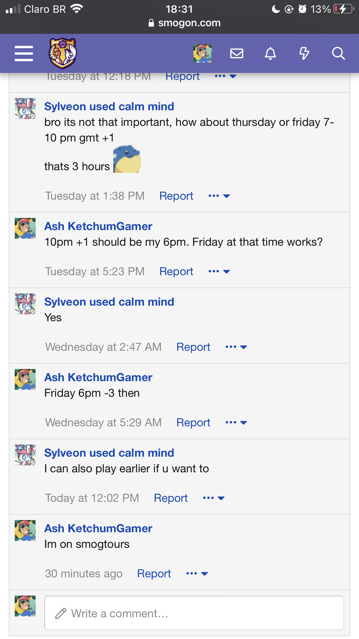This screenshot has width=359, height=639.
Task: Open the What's New lightning icon
Action: [x=304, y=54]
